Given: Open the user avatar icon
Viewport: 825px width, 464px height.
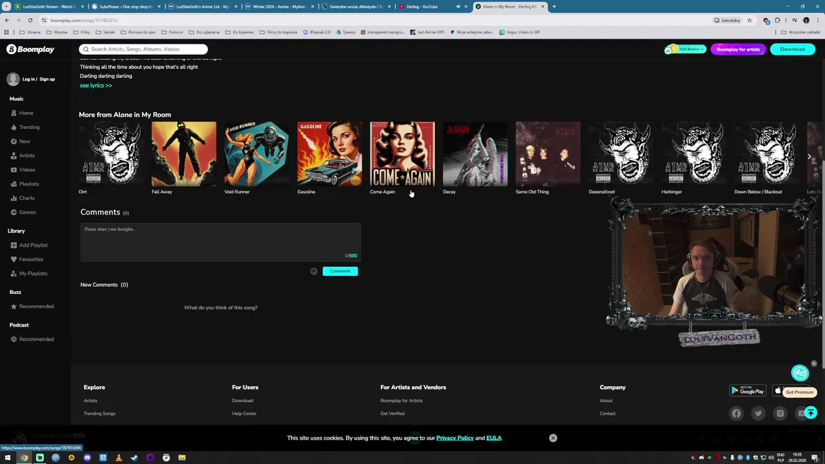Looking at the screenshot, I should [x=14, y=79].
